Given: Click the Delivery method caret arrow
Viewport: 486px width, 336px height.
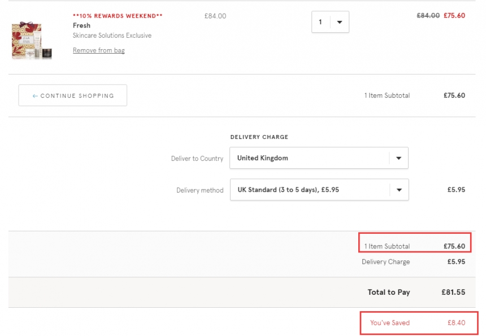Looking at the screenshot, I should 398,190.
